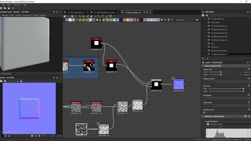Add the green Levels node icon

[114, 20]
